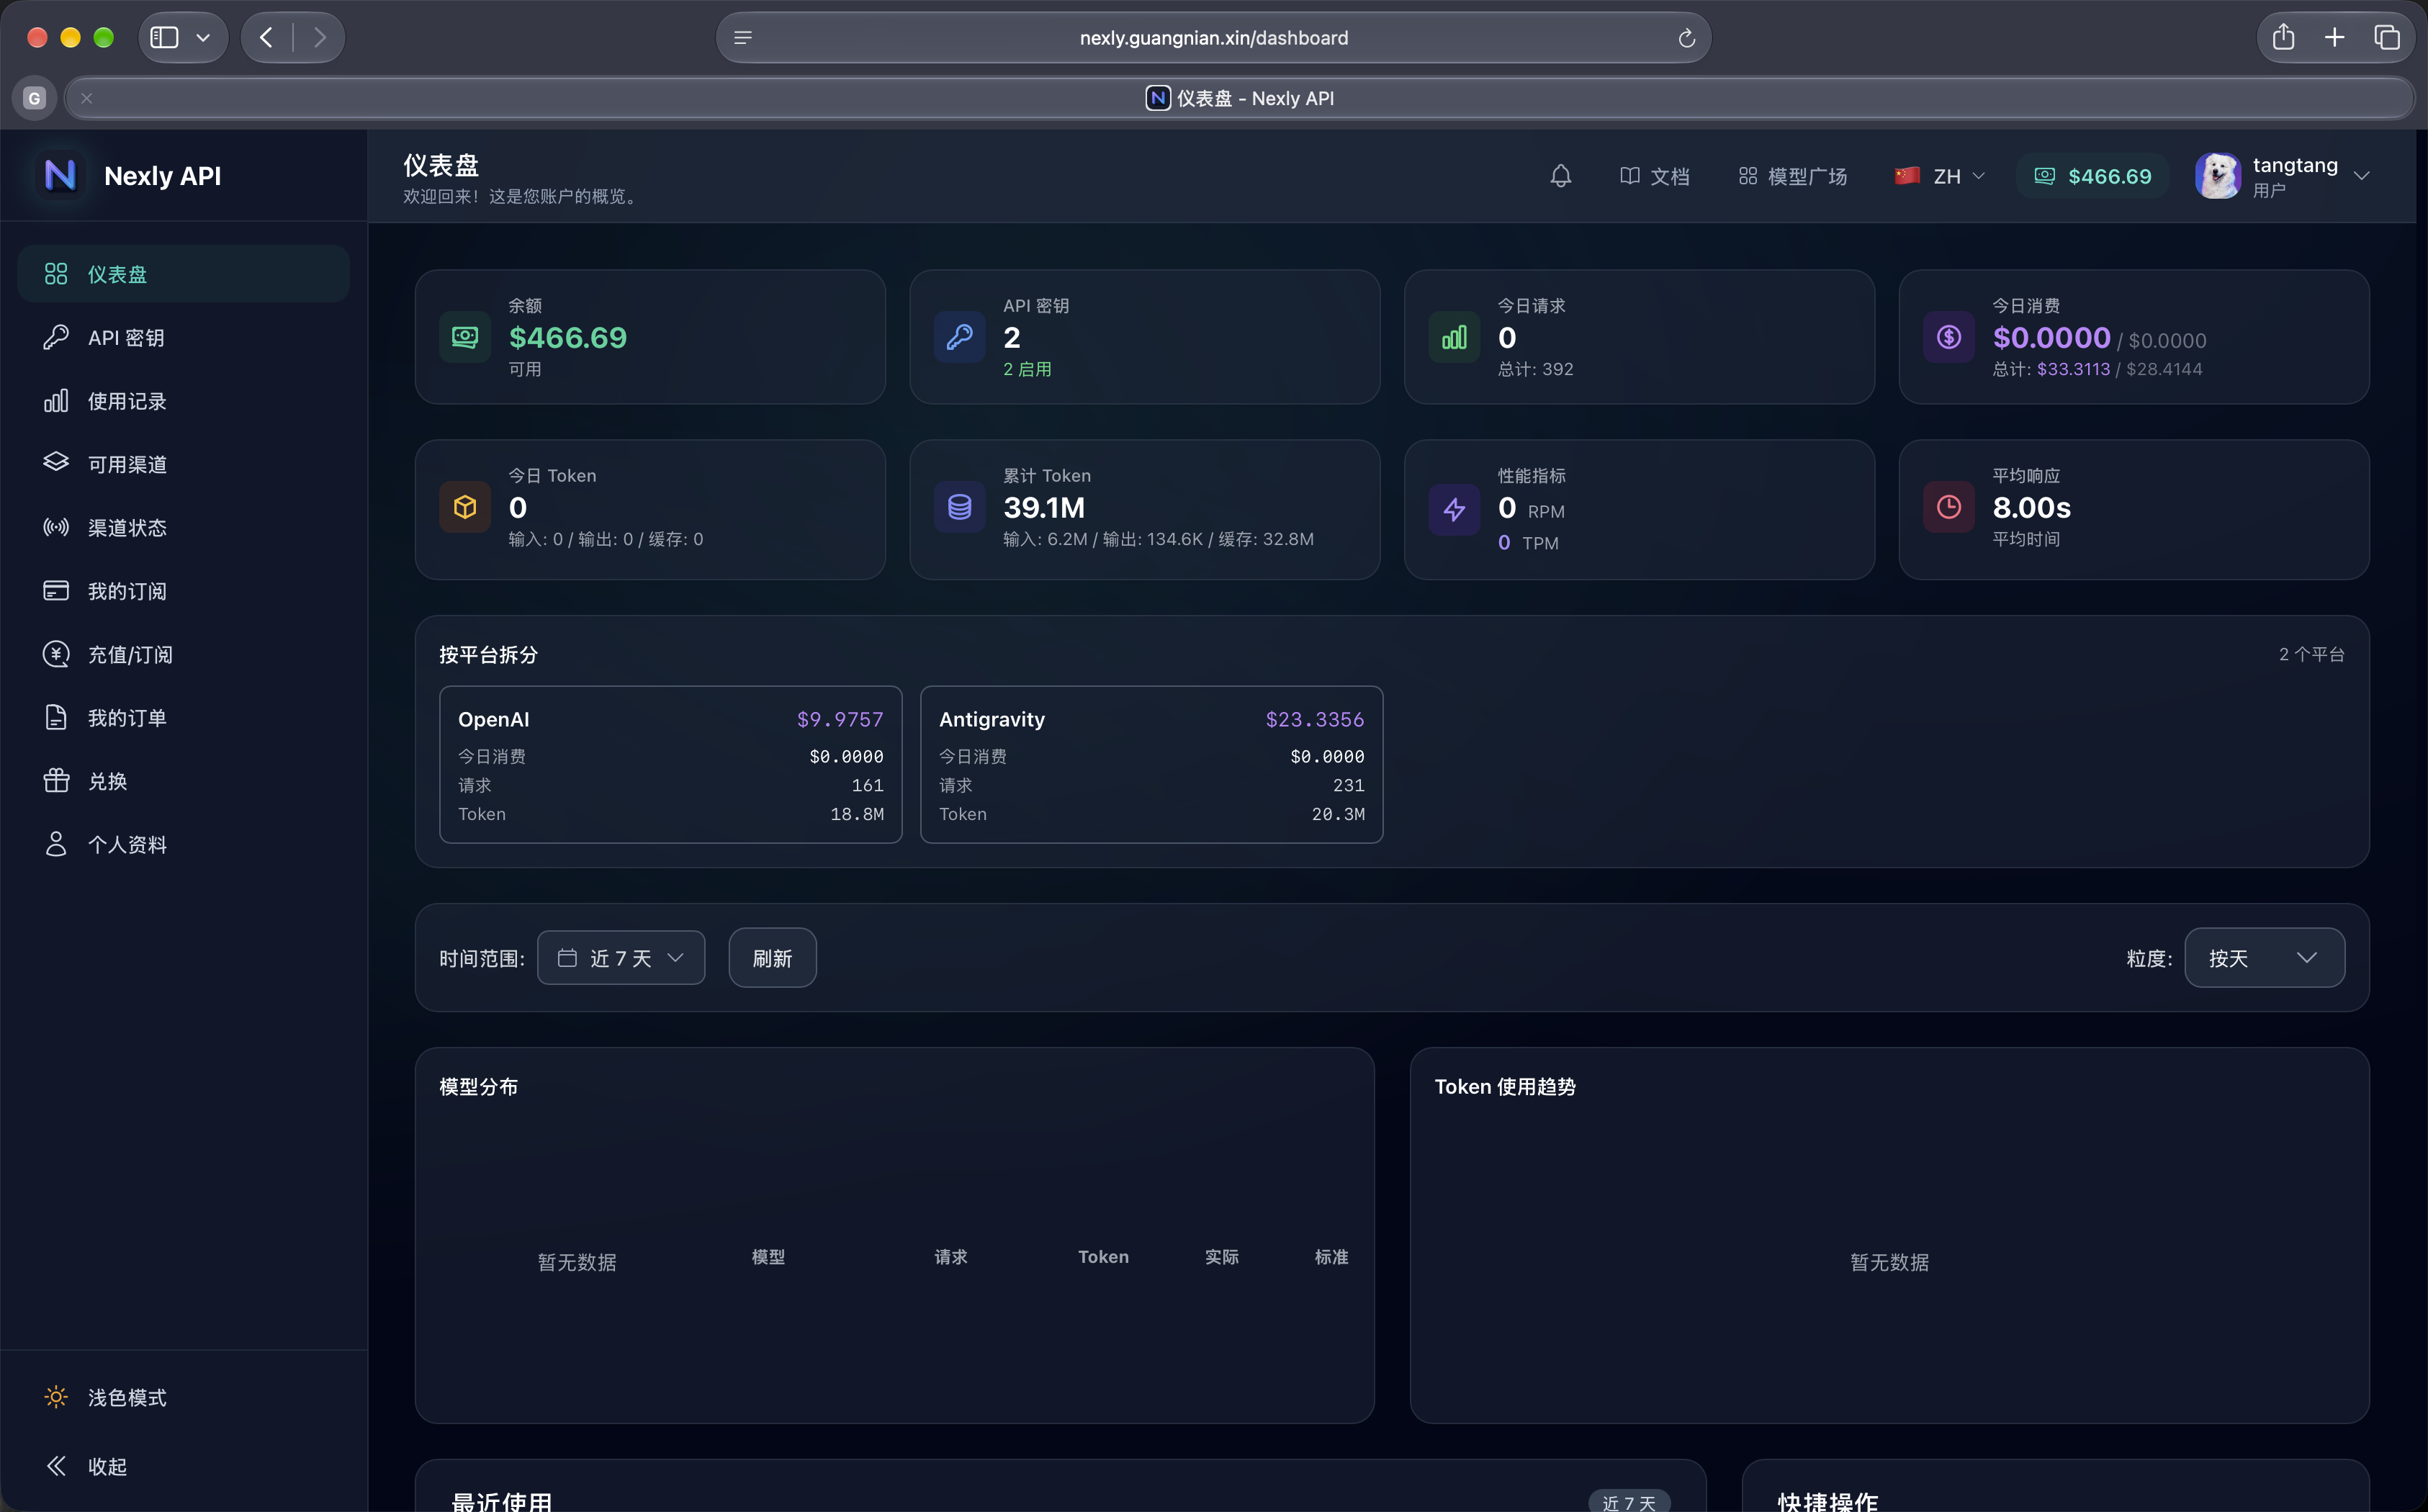Click the notification bell icon
Viewport: 2428px width, 1512px height.
(x=1560, y=176)
